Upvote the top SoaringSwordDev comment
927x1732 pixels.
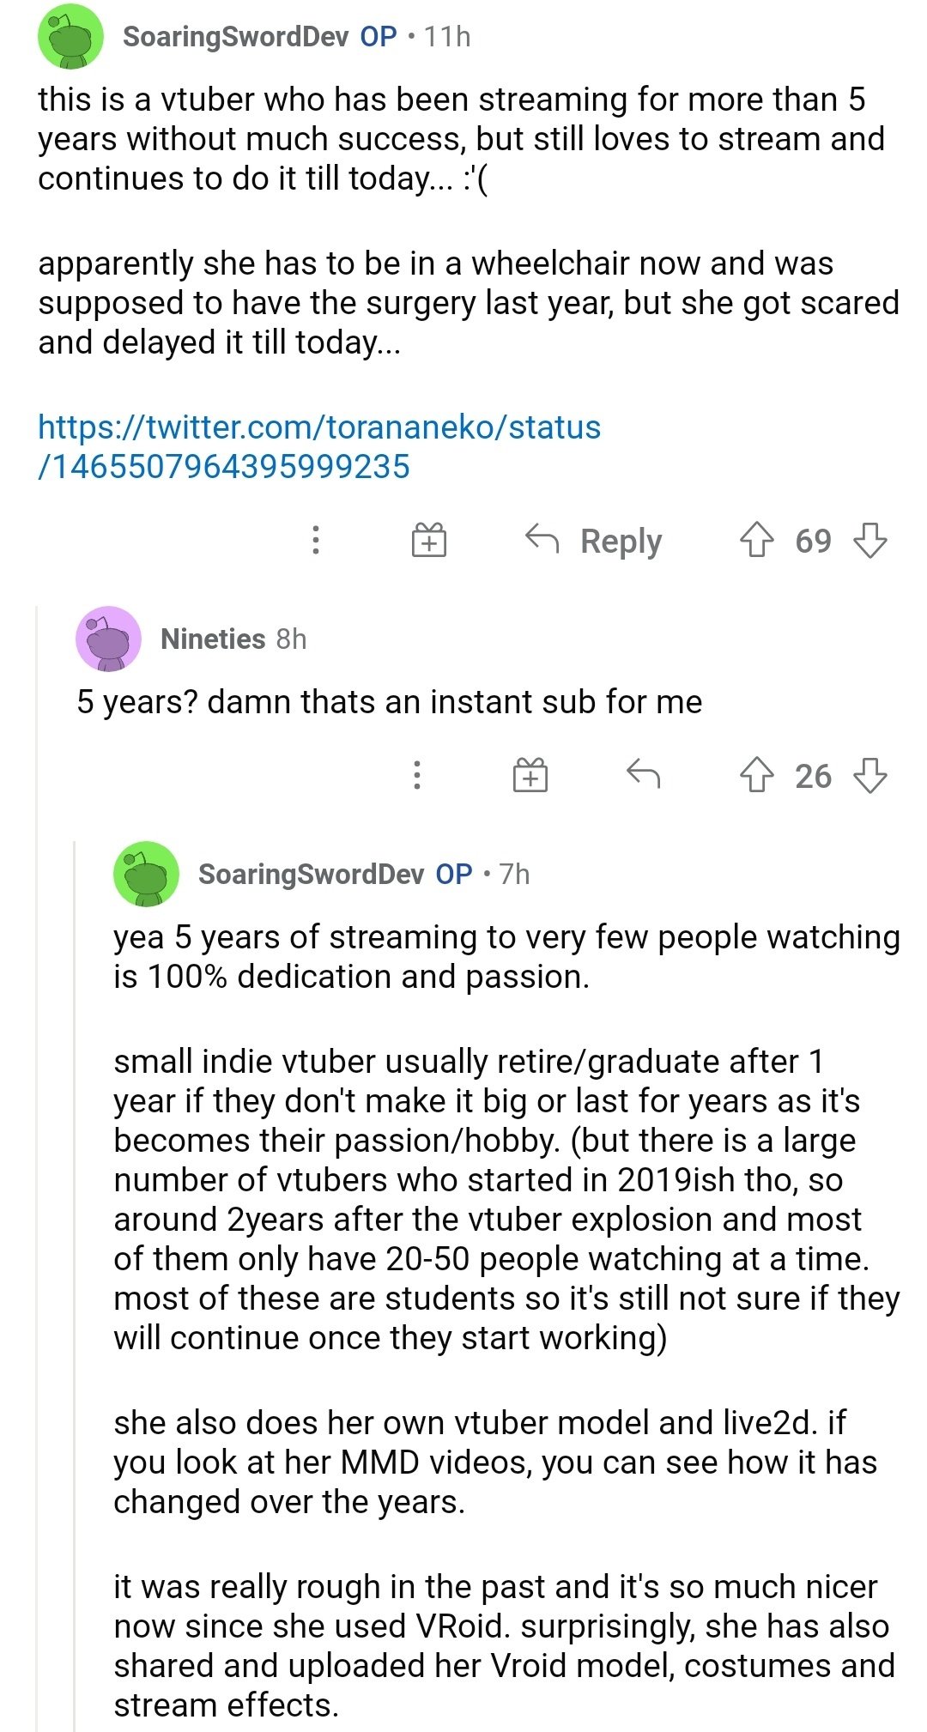coord(756,541)
